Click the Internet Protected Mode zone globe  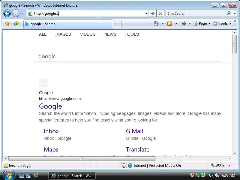(x=130, y=166)
